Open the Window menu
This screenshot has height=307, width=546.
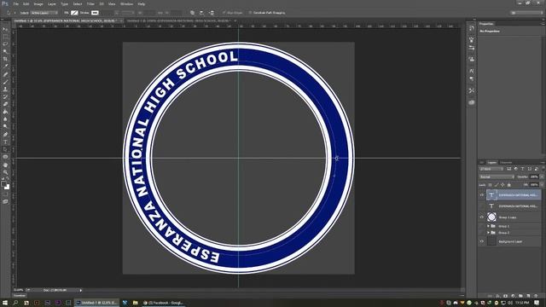click(x=126, y=3)
